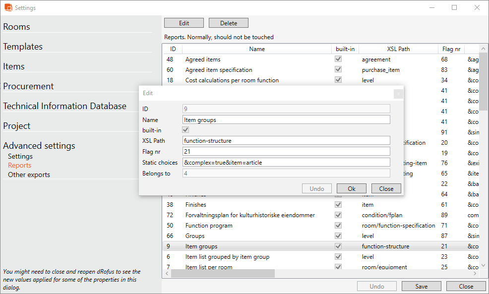This screenshot has height=294, width=489.
Task: Click the Delete button above the table
Action: [x=228, y=23]
